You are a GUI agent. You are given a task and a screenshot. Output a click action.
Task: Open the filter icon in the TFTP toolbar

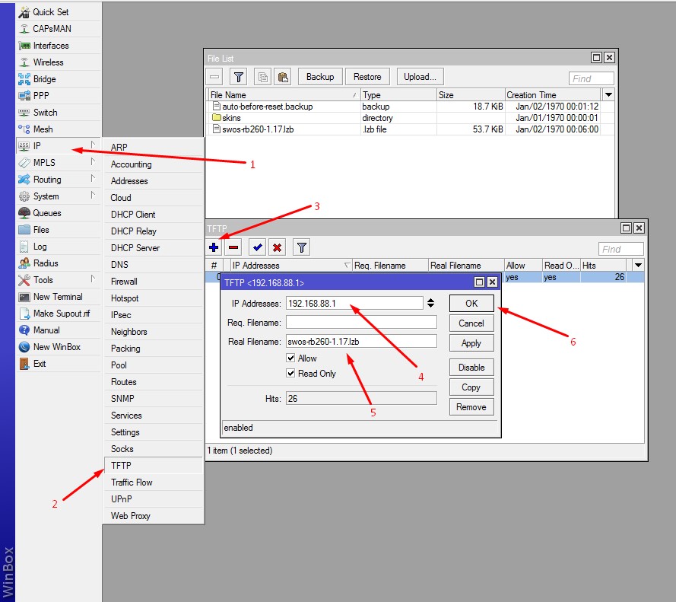point(301,247)
